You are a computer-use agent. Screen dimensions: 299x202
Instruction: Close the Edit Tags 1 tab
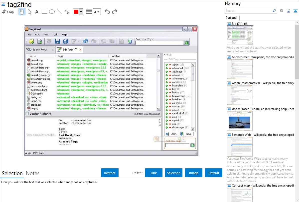click(x=80, y=50)
